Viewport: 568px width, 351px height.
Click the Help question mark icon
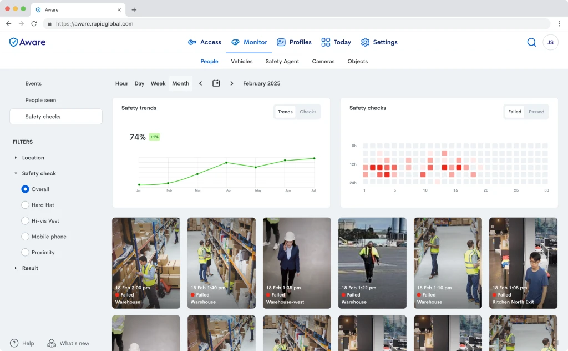pos(14,343)
